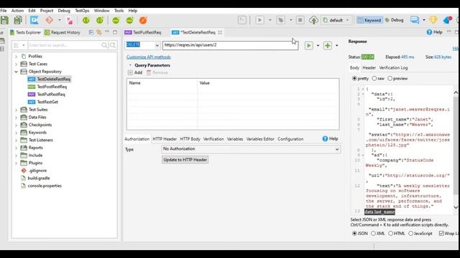Switch to the Request History tab
Screen dimensions: 460x258
[63, 32]
